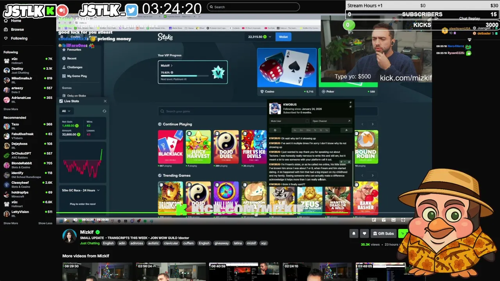
Task: Next arrow in Continue Playing carousel
Action: point(372,124)
